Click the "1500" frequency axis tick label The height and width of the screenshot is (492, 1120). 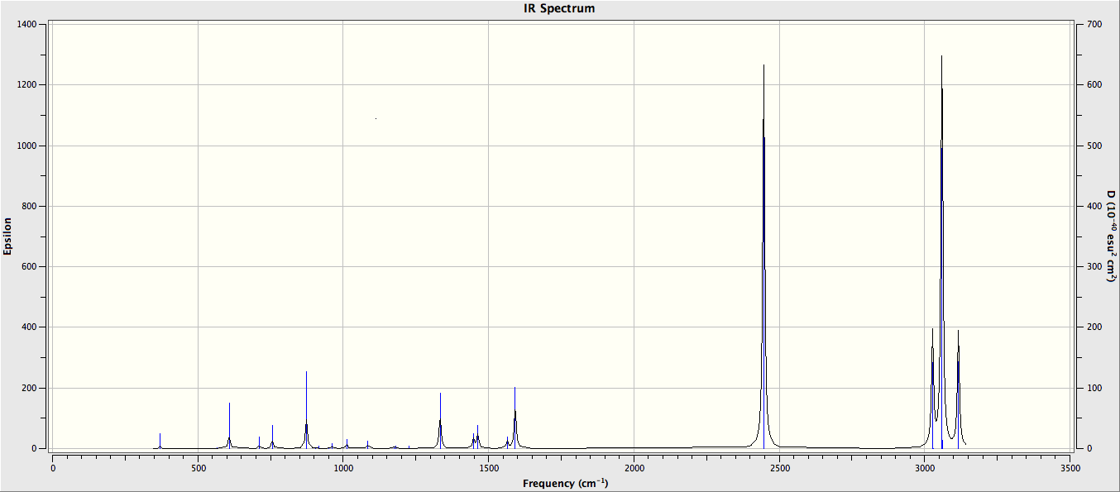coord(488,468)
